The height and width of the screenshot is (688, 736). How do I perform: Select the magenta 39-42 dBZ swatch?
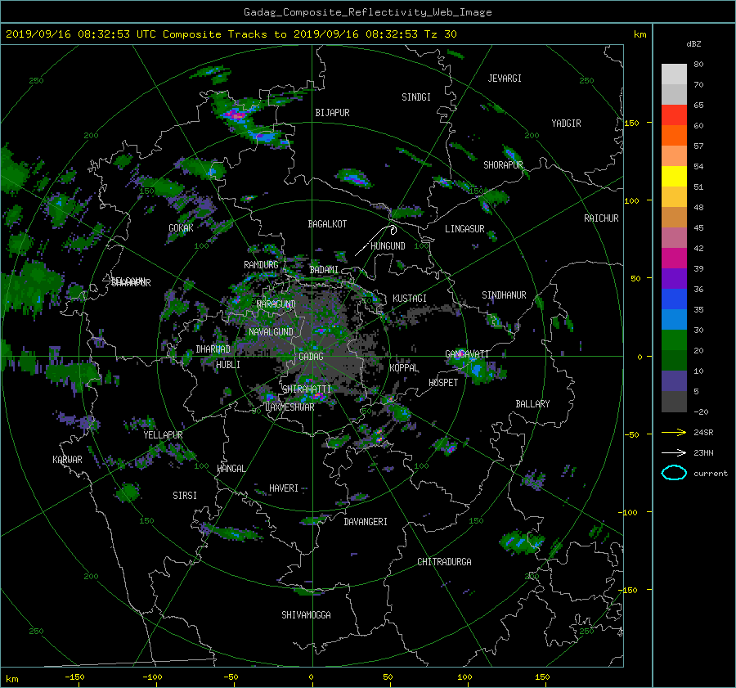(674, 258)
